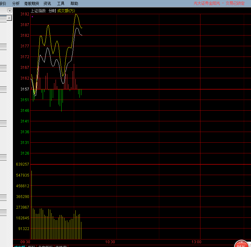The image size is (251, 247).
Task: Click the tallest opening yellow volume bar
Action: 32,204
